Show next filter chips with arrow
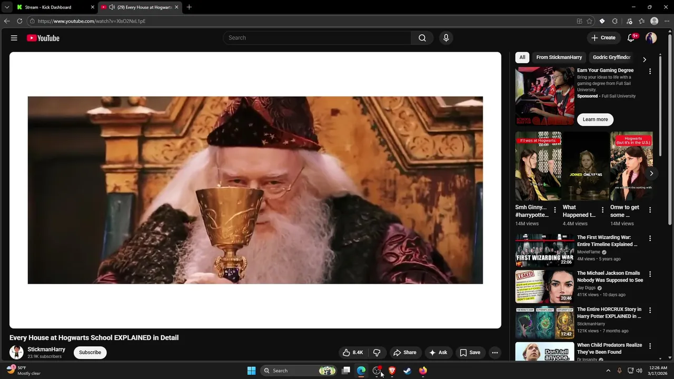Screen dimensions: 674x379 (x=645, y=59)
